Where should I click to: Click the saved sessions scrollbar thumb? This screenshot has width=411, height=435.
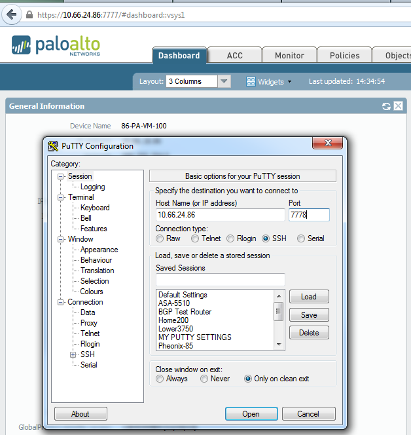[x=279, y=311]
